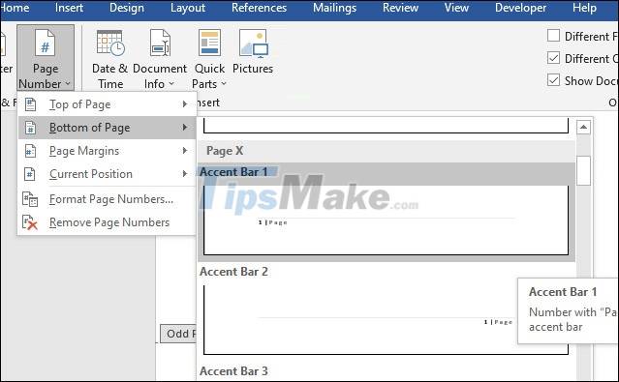This screenshot has height=382, width=619.
Task: Click the Page Number hash icon
Action: [45, 43]
